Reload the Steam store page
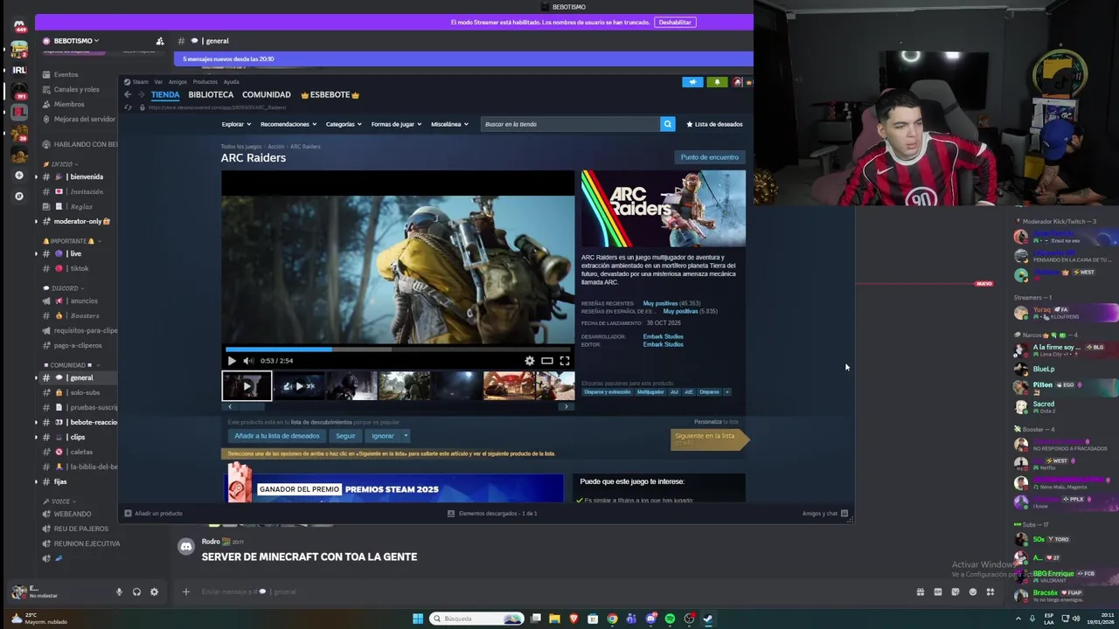Screen dimensions: 1119x629 coord(128,107)
